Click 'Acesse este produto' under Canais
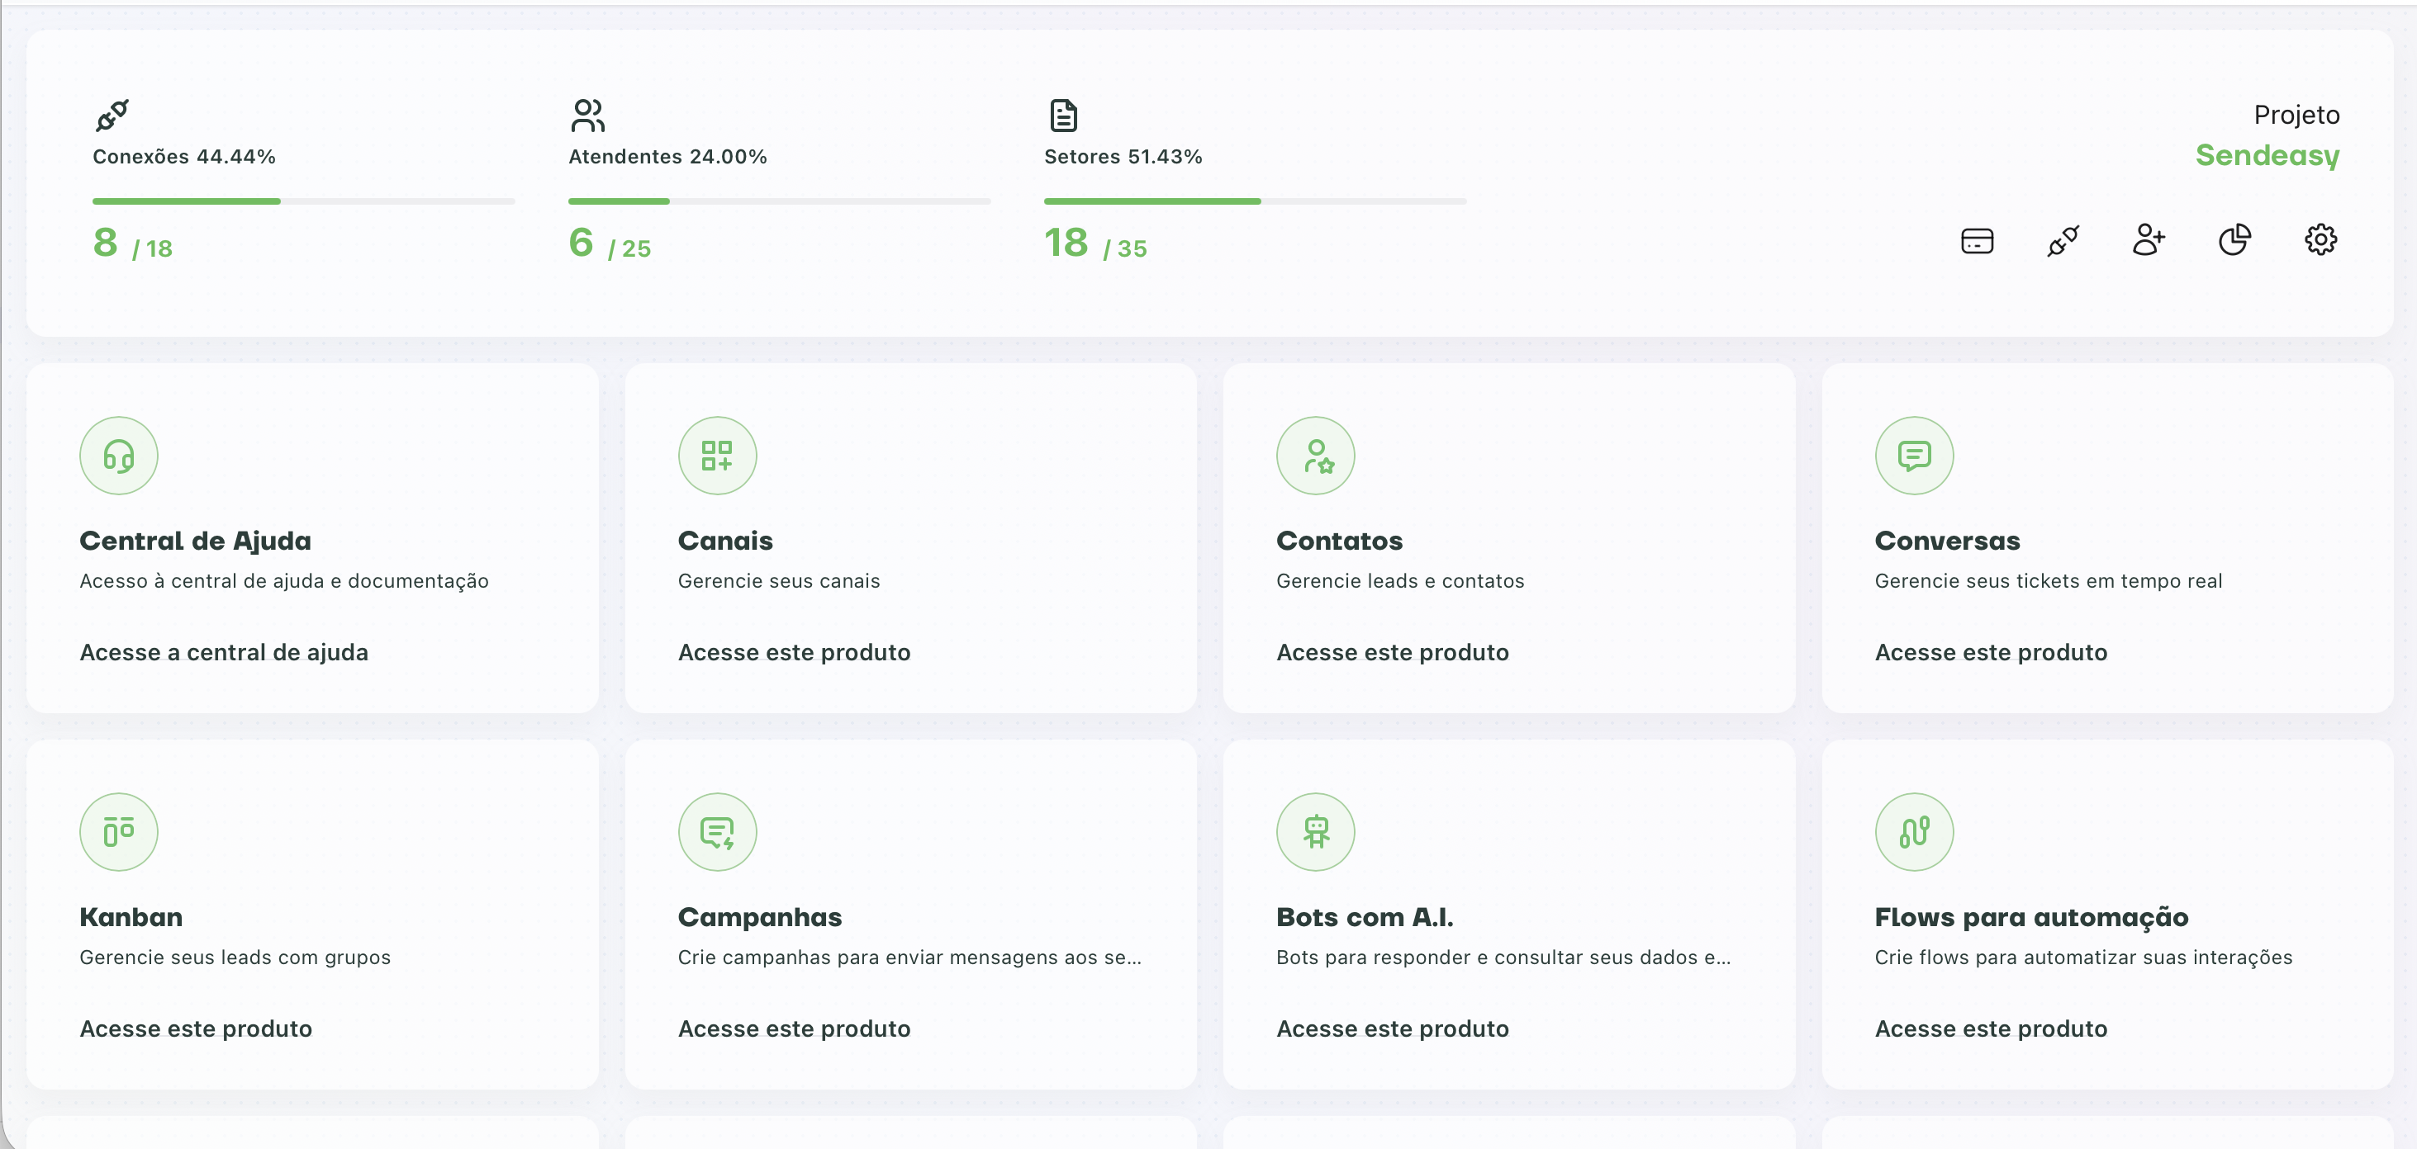Image resolution: width=2417 pixels, height=1149 pixels. pos(794,652)
